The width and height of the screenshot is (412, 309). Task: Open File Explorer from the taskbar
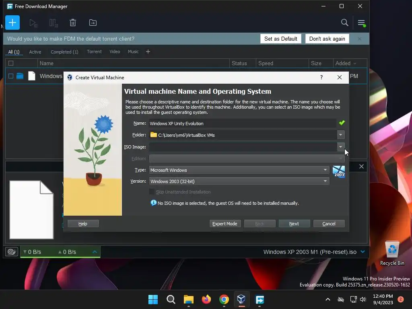pyautogui.click(x=188, y=299)
